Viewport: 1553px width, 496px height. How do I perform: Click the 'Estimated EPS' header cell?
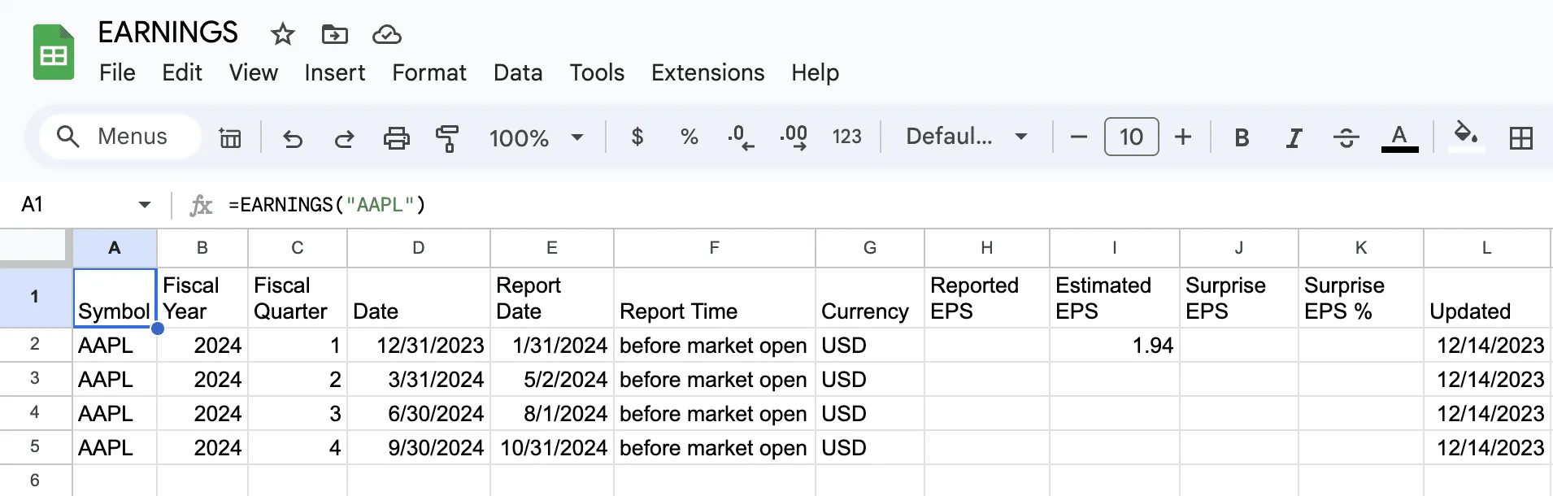coord(1114,298)
